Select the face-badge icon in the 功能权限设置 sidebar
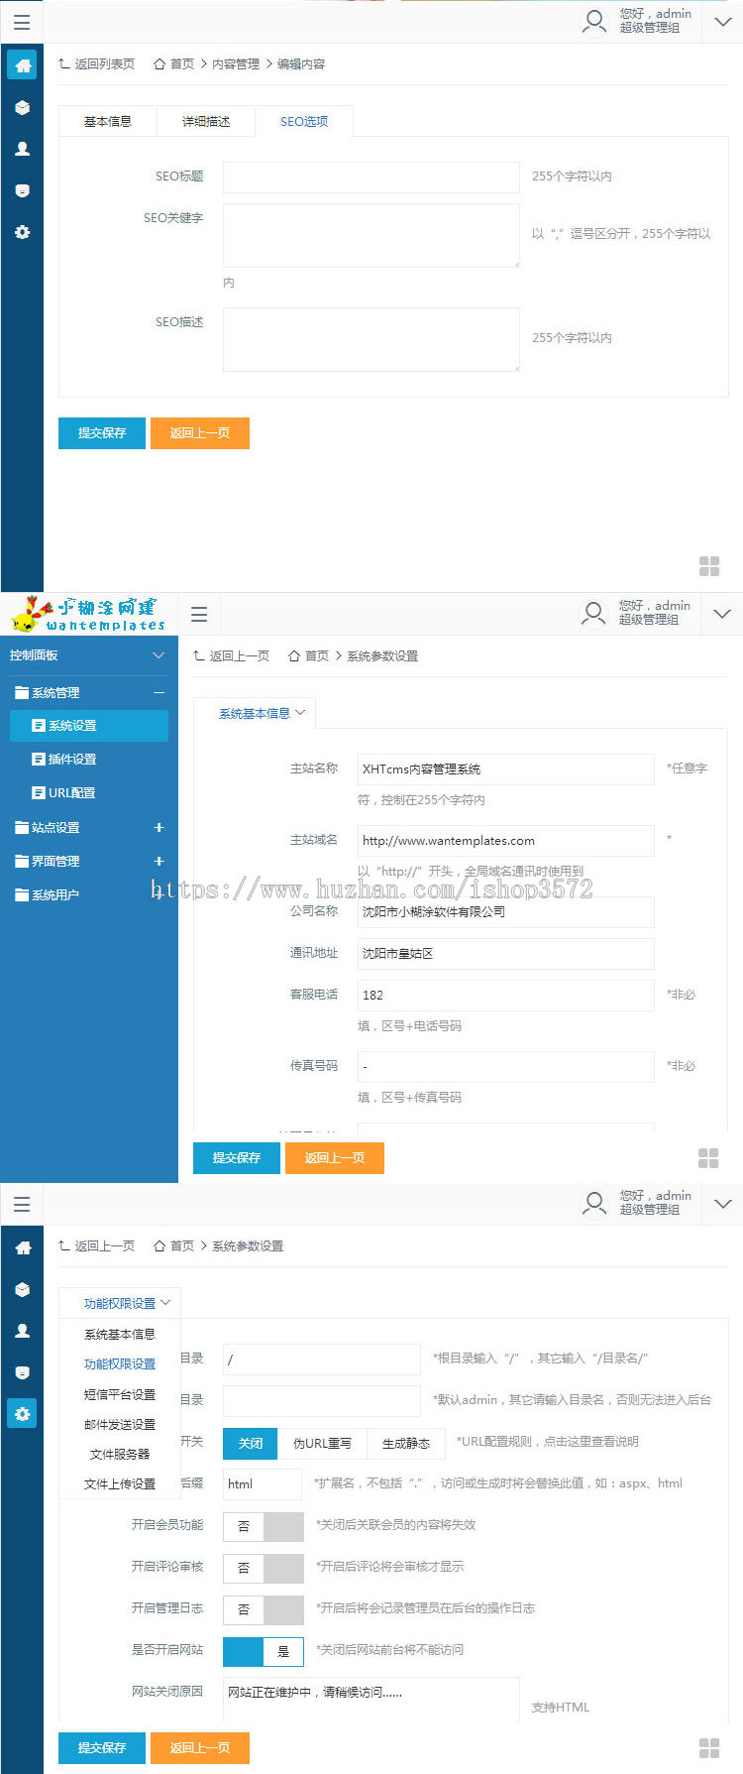 pyautogui.click(x=22, y=1372)
